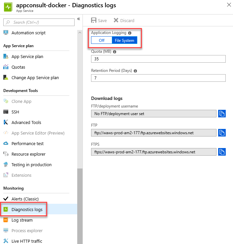
Task: Click the App Service Editor code icon
Action: (x=6, y=133)
